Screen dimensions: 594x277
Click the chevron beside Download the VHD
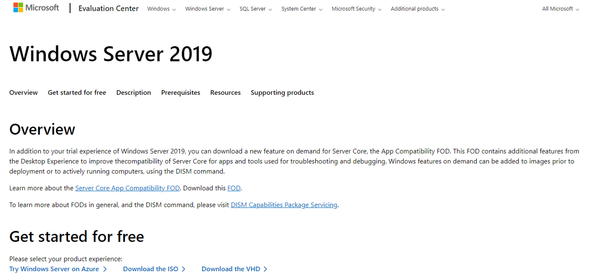[266, 269]
